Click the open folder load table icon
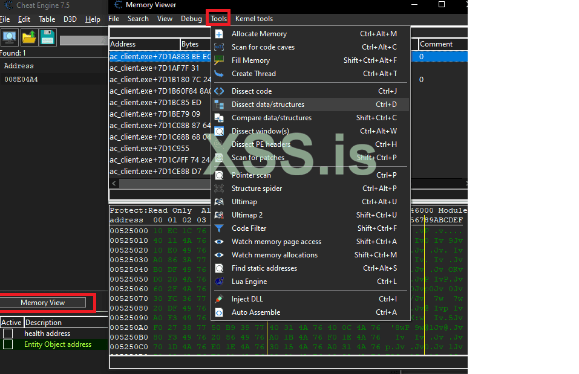 tap(29, 37)
